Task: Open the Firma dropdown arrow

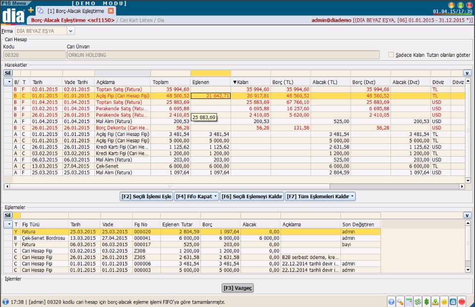Action: 71,31
